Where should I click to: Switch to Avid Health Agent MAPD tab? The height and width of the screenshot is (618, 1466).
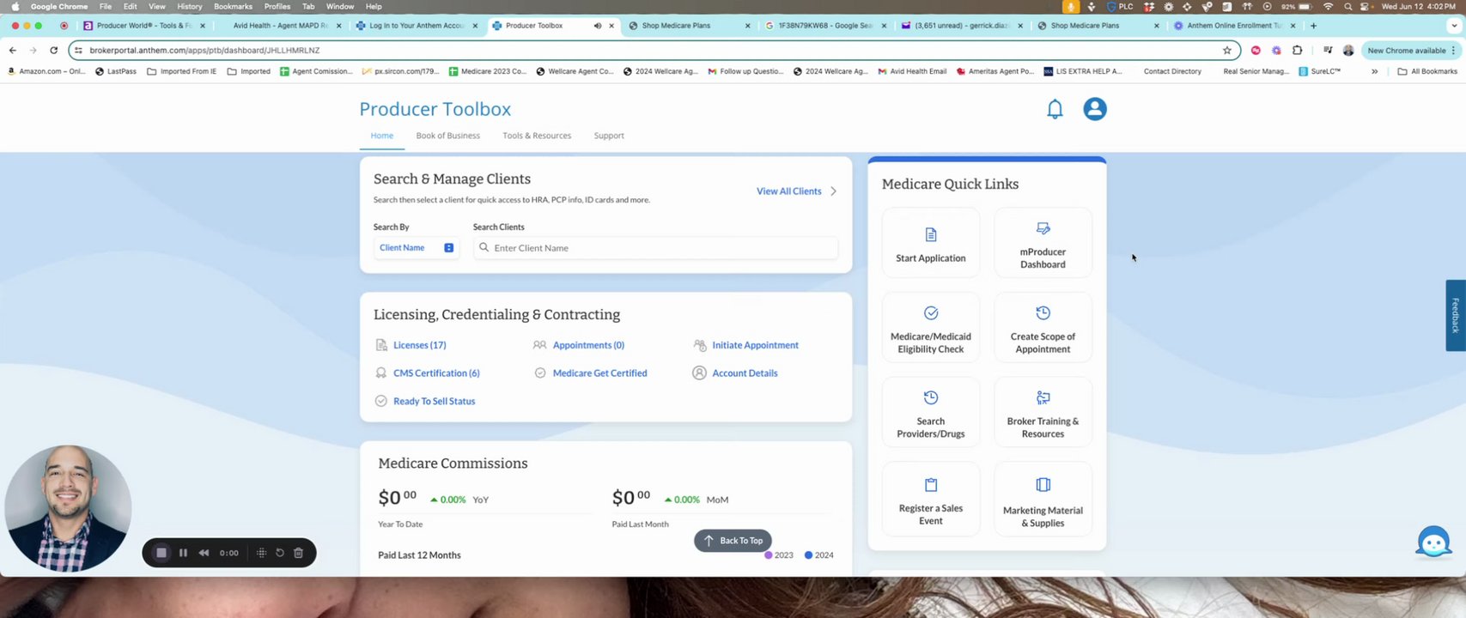pos(280,26)
